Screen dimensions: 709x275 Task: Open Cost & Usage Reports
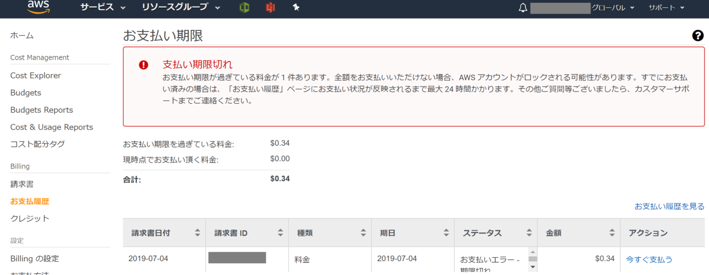click(52, 127)
